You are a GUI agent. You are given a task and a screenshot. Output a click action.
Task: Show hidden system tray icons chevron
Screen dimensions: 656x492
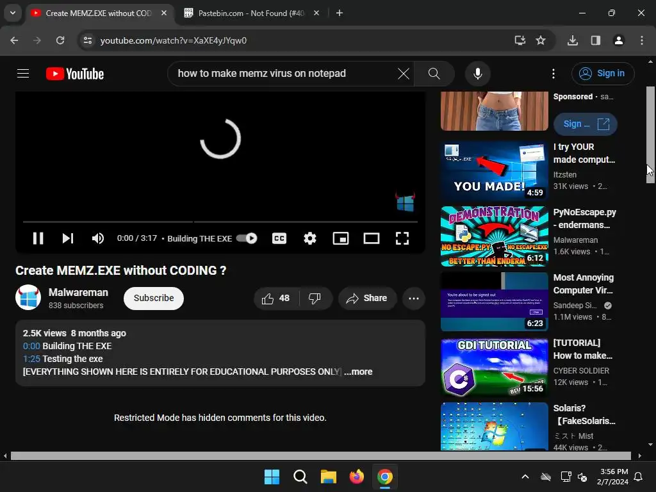coord(525,477)
